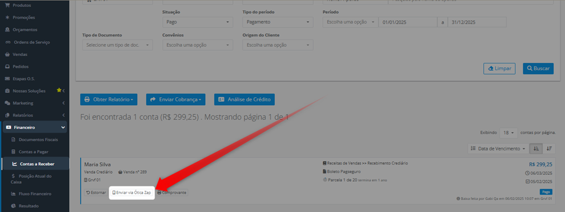Viewport: 565px width, 212px height.
Task: Open Orçamentos in the sidebar
Action: click(25, 30)
